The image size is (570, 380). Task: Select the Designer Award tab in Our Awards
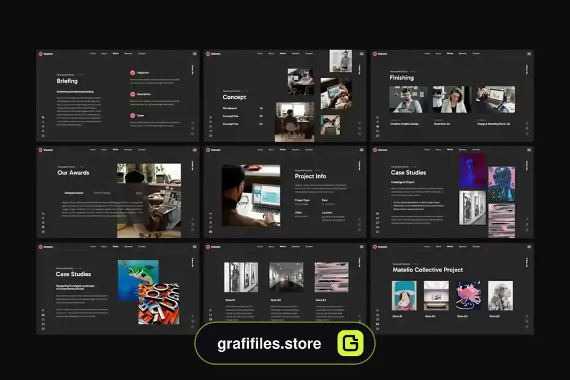[x=74, y=193]
